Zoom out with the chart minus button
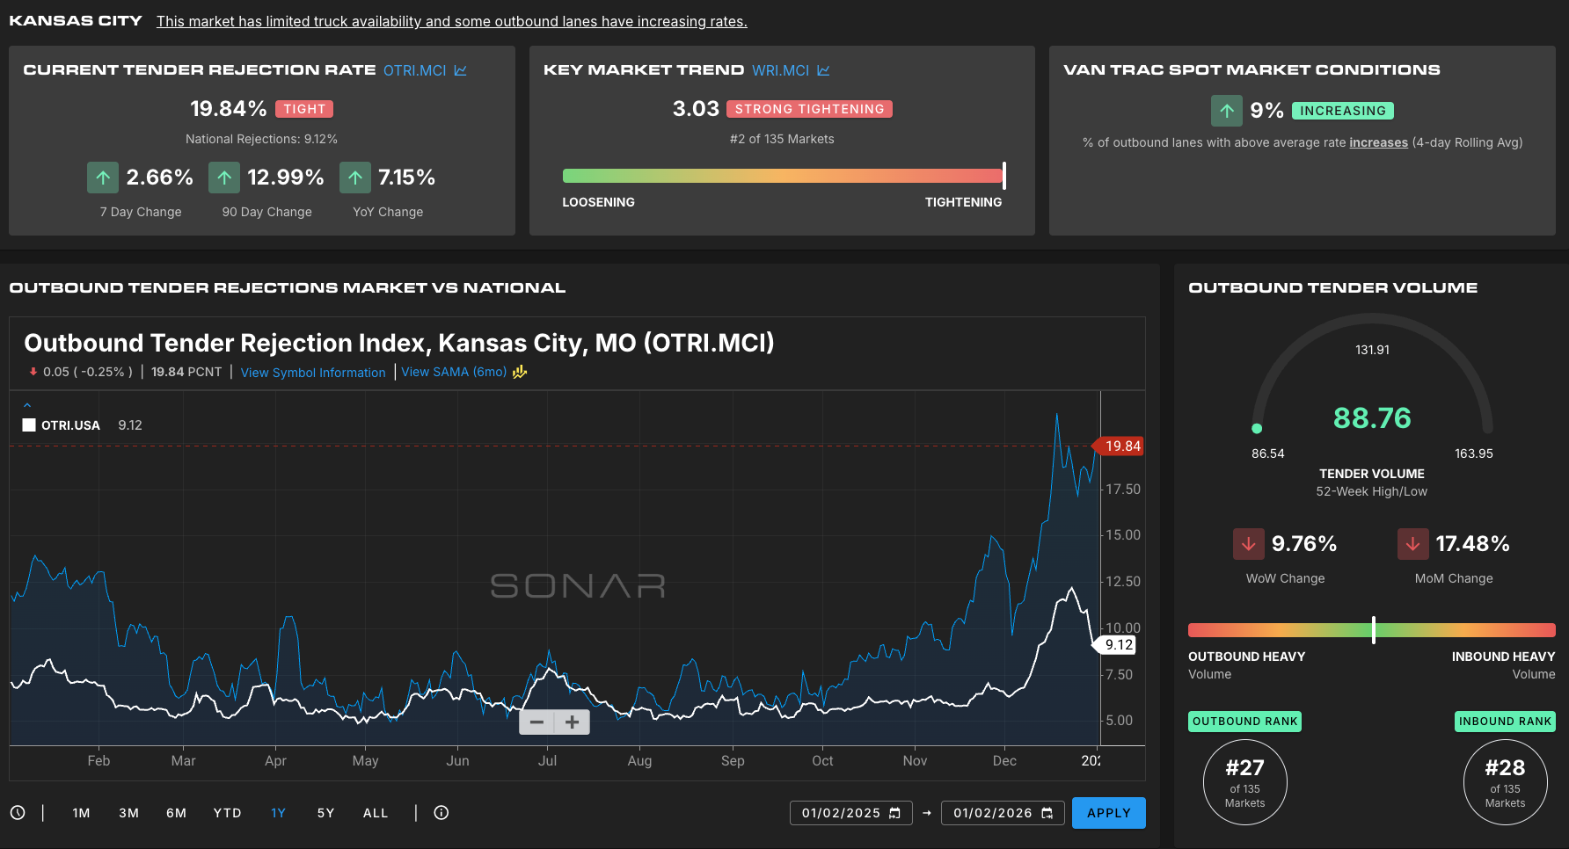The image size is (1569, 849). [536, 722]
